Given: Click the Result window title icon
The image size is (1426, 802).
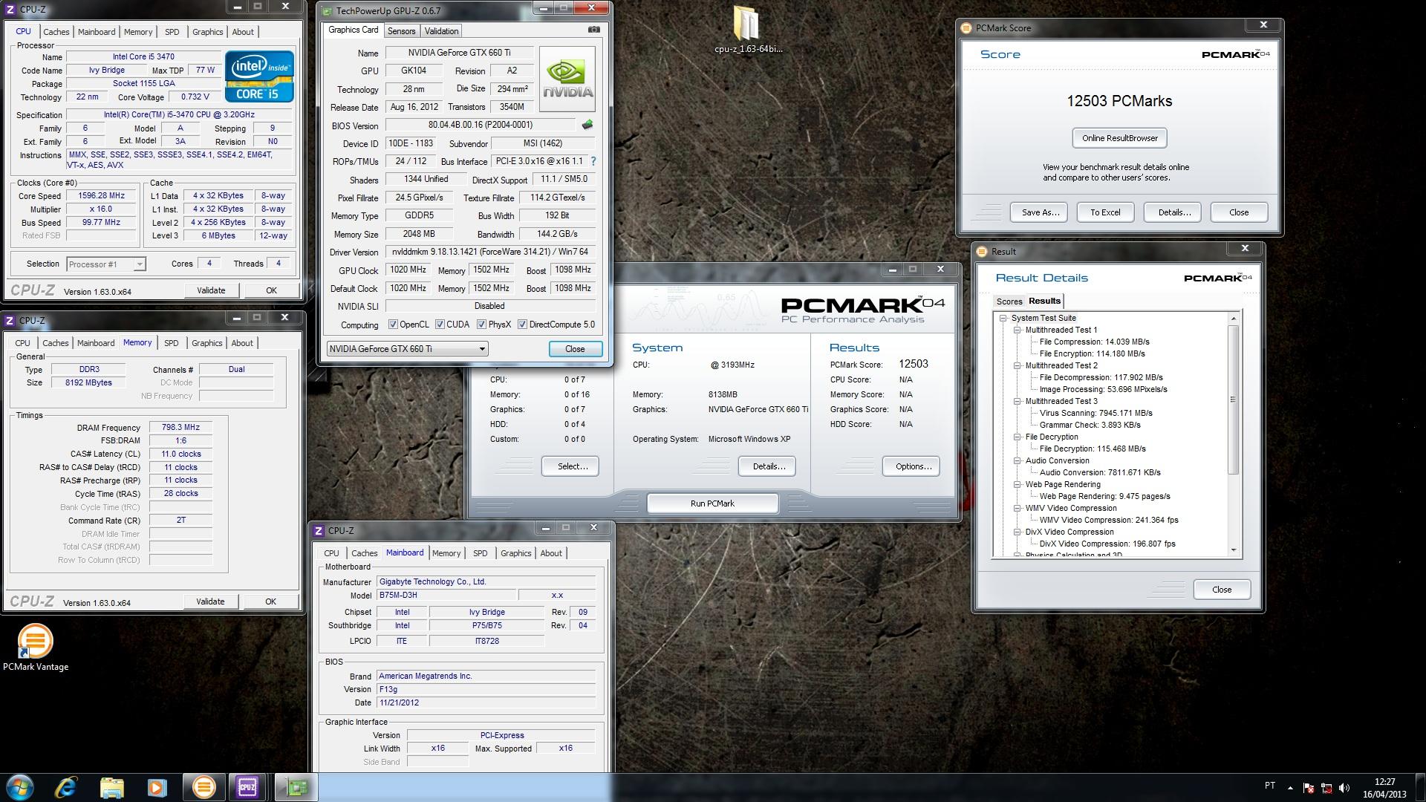Looking at the screenshot, I should click(x=981, y=252).
